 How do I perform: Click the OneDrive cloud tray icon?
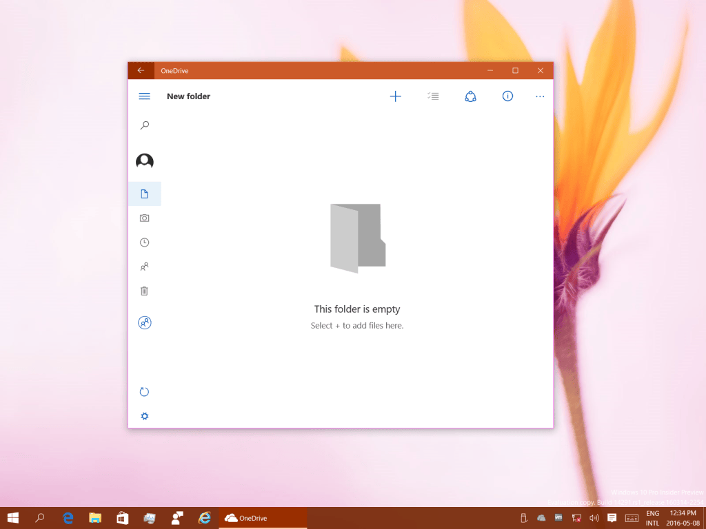541,518
